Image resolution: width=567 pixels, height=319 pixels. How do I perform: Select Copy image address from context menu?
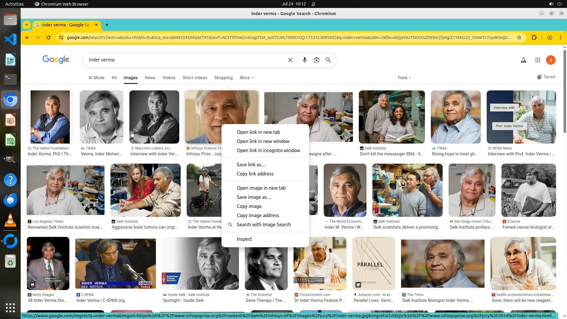pos(258,215)
